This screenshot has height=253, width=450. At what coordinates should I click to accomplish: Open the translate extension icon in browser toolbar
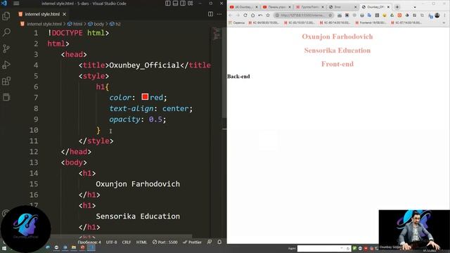[x=369, y=15]
